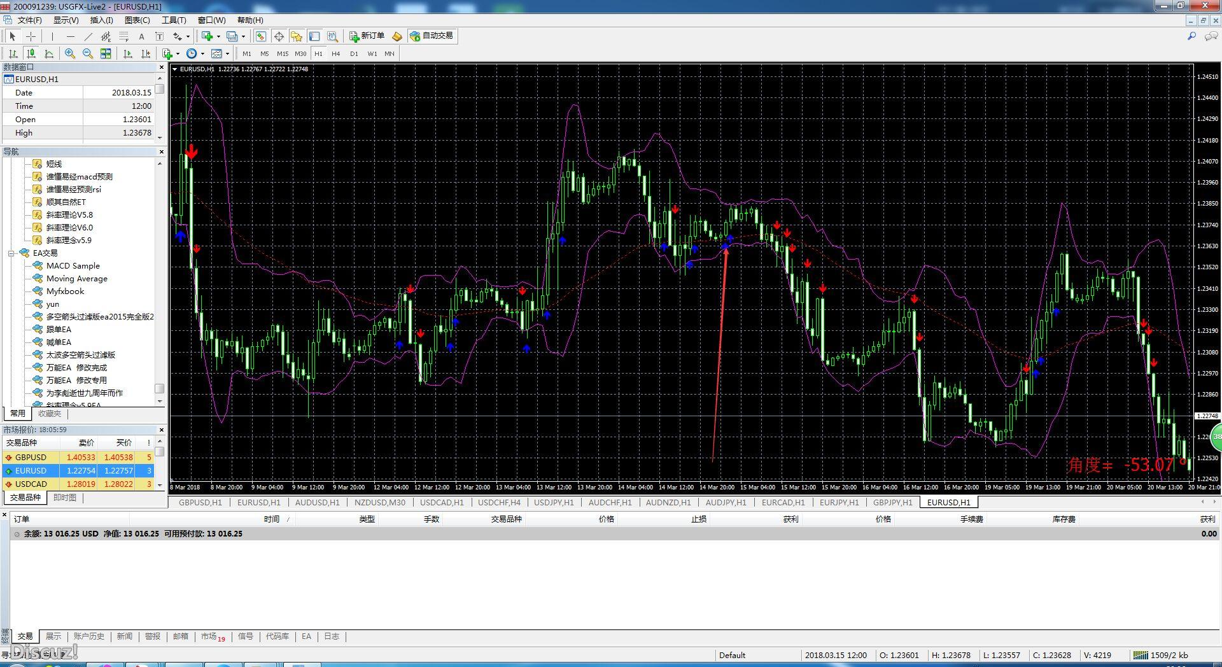Open the new chart dropdown arrow
This screenshot has width=1222, height=667.
[218, 36]
